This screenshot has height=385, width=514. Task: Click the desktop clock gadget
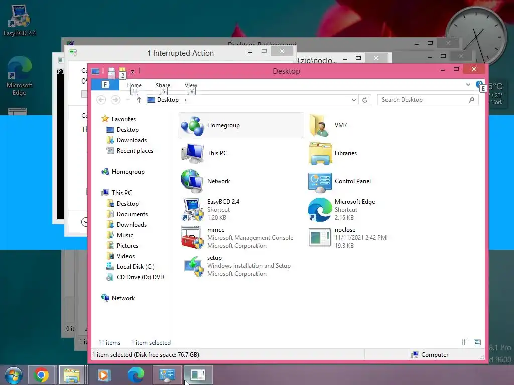(x=476, y=37)
